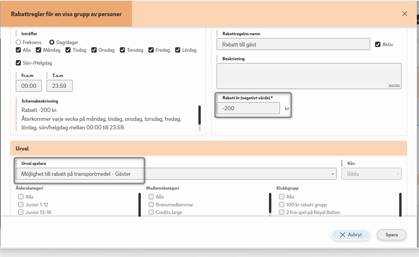The width and height of the screenshot is (419, 257).
Task: Click the Rabatt kr amount field
Action: pyautogui.click(x=248, y=108)
